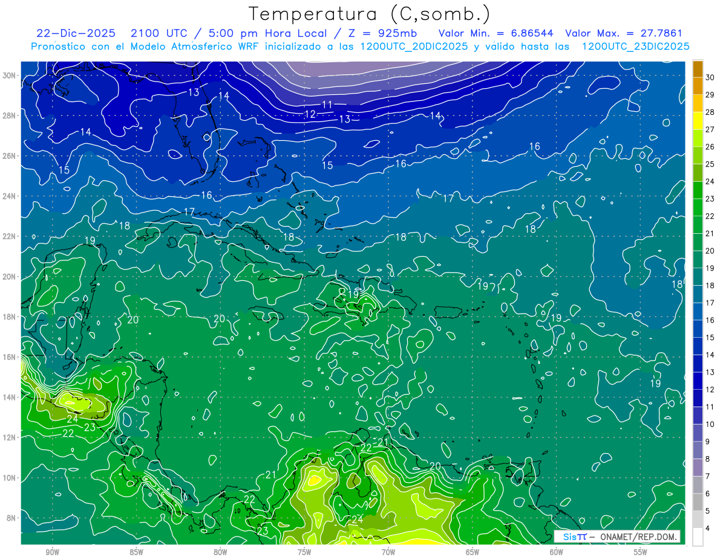Click the '80W' longitude axis label

coord(220,552)
